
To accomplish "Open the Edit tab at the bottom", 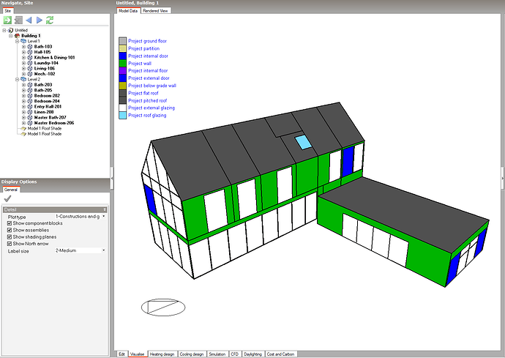I will (121, 354).
